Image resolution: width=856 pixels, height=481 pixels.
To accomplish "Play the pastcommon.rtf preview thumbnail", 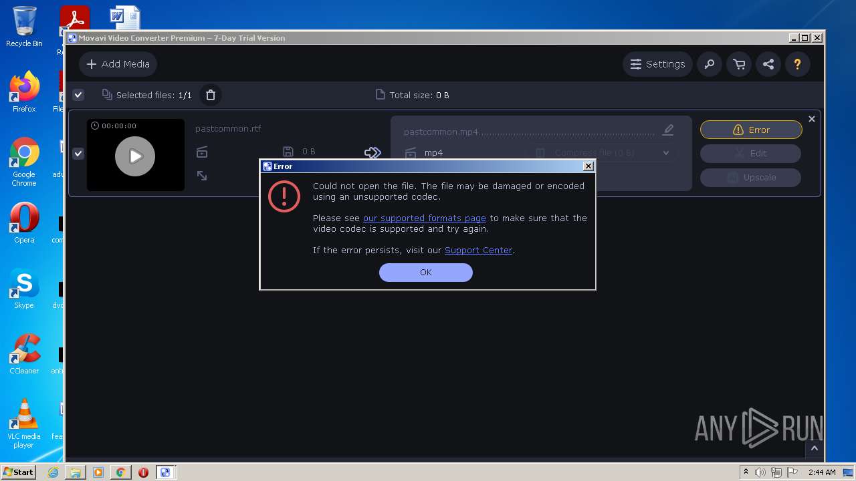I will click(135, 156).
